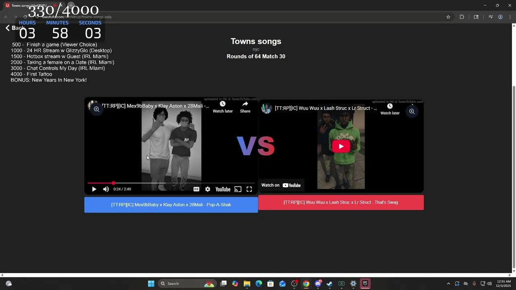This screenshot has width=516, height=290.
Task: Open Steam from the taskbar
Action: (x=329, y=284)
